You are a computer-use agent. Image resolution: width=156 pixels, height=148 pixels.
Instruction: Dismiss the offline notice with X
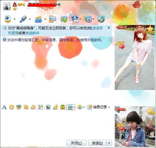pyautogui.click(x=109, y=28)
